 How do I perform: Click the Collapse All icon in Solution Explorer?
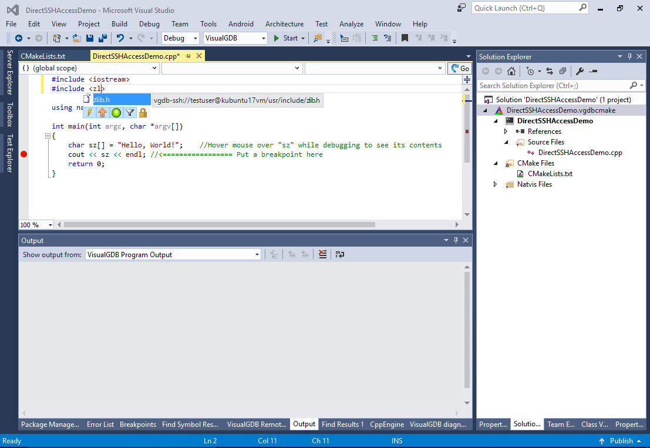[x=563, y=71]
